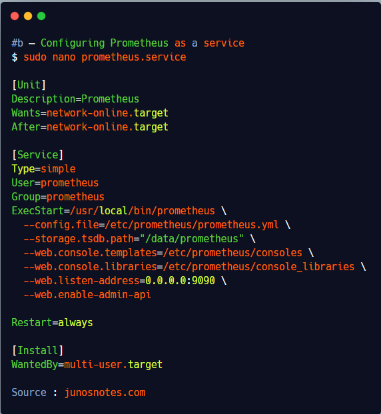The height and width of the screenshot is (414, 381).
Task: Click the --config.file option line
Action: click(x=157, y=225)
